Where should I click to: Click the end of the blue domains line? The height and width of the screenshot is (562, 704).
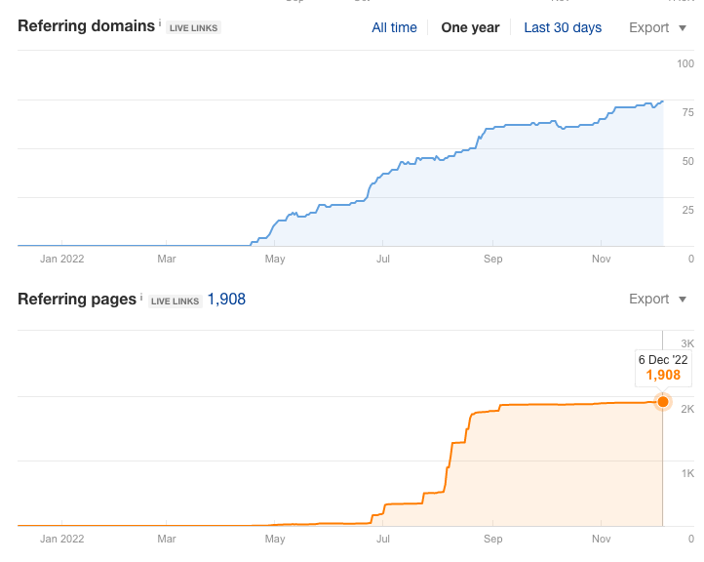tap(663, 100)
